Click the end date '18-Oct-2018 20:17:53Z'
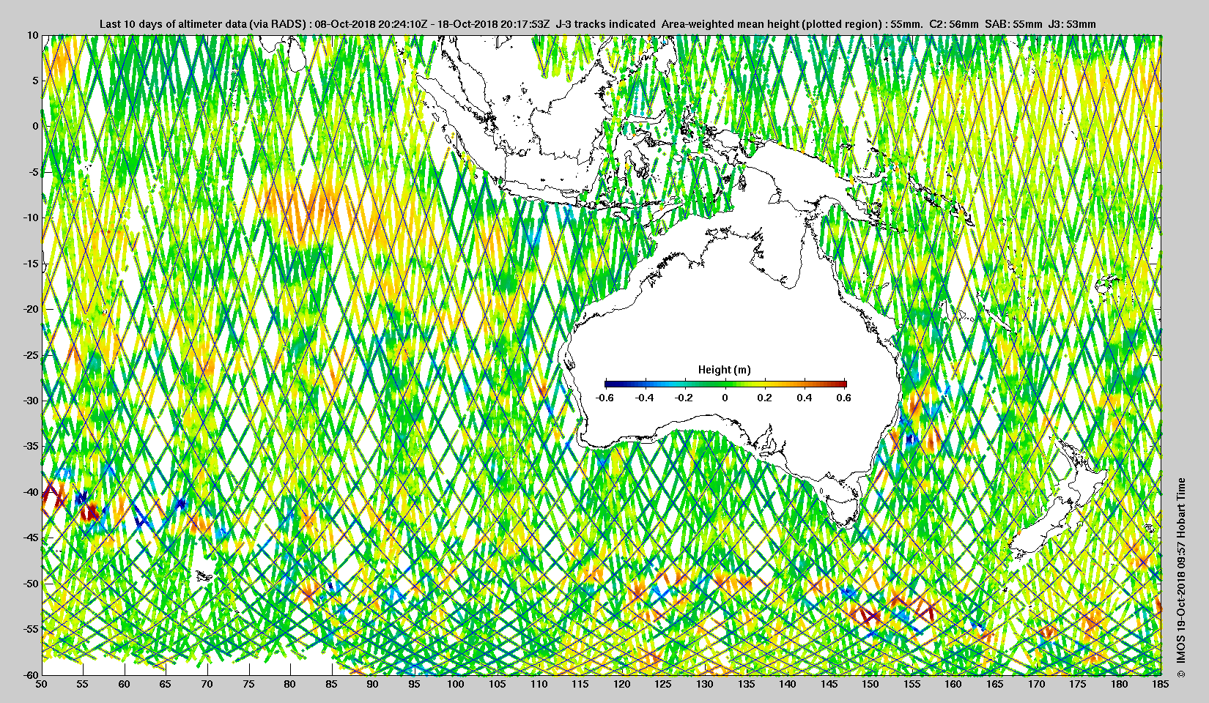This screenshot has width=1209, height=703. click(494, 24)
